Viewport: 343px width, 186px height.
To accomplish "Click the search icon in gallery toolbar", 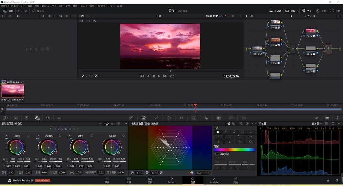I will [61, 16].
